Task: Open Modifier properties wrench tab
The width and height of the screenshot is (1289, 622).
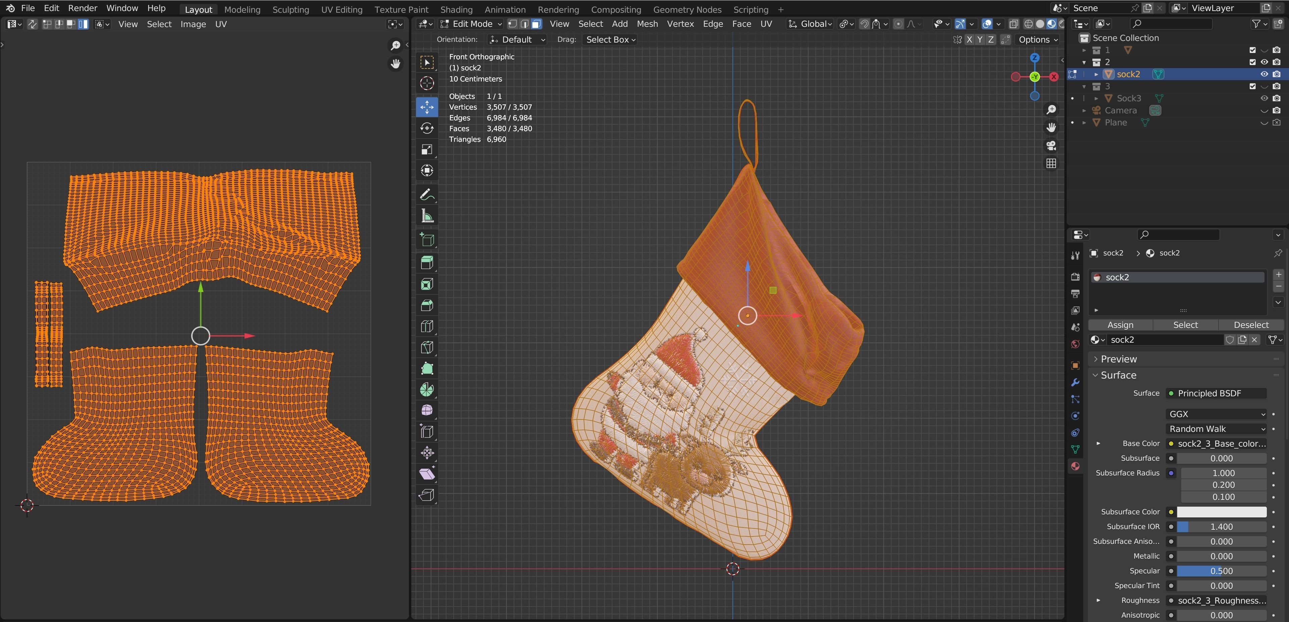Action: [x=1075, y=383]
